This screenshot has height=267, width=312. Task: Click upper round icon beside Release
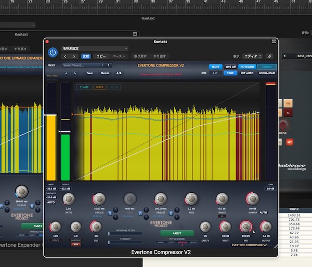click(177, 210)
